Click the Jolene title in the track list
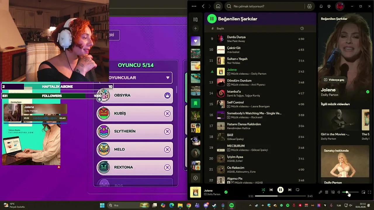Screen dimensions: 374x210 coord(232,70)
